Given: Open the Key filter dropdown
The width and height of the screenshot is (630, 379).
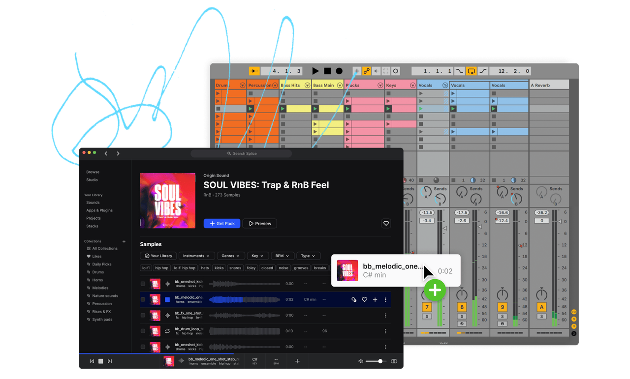Looking at the screenshot, I should [x=258, y=256].
